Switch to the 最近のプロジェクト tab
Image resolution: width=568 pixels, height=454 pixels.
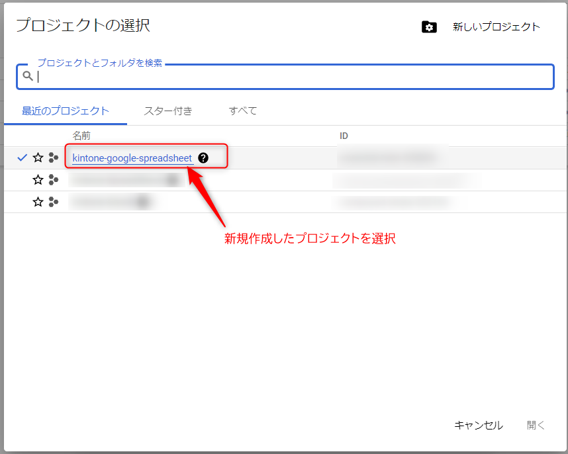coord(66,111)
